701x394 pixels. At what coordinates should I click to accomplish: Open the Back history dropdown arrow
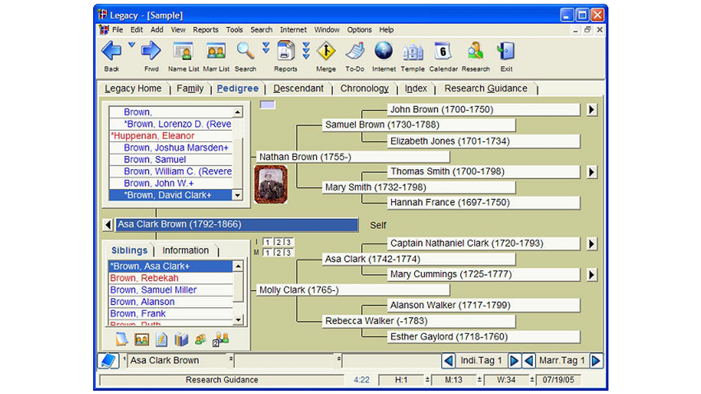(131, 45)
